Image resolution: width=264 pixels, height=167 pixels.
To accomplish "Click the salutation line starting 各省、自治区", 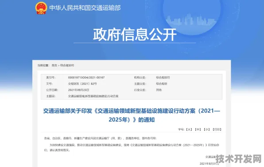I will tap(101, 138).
